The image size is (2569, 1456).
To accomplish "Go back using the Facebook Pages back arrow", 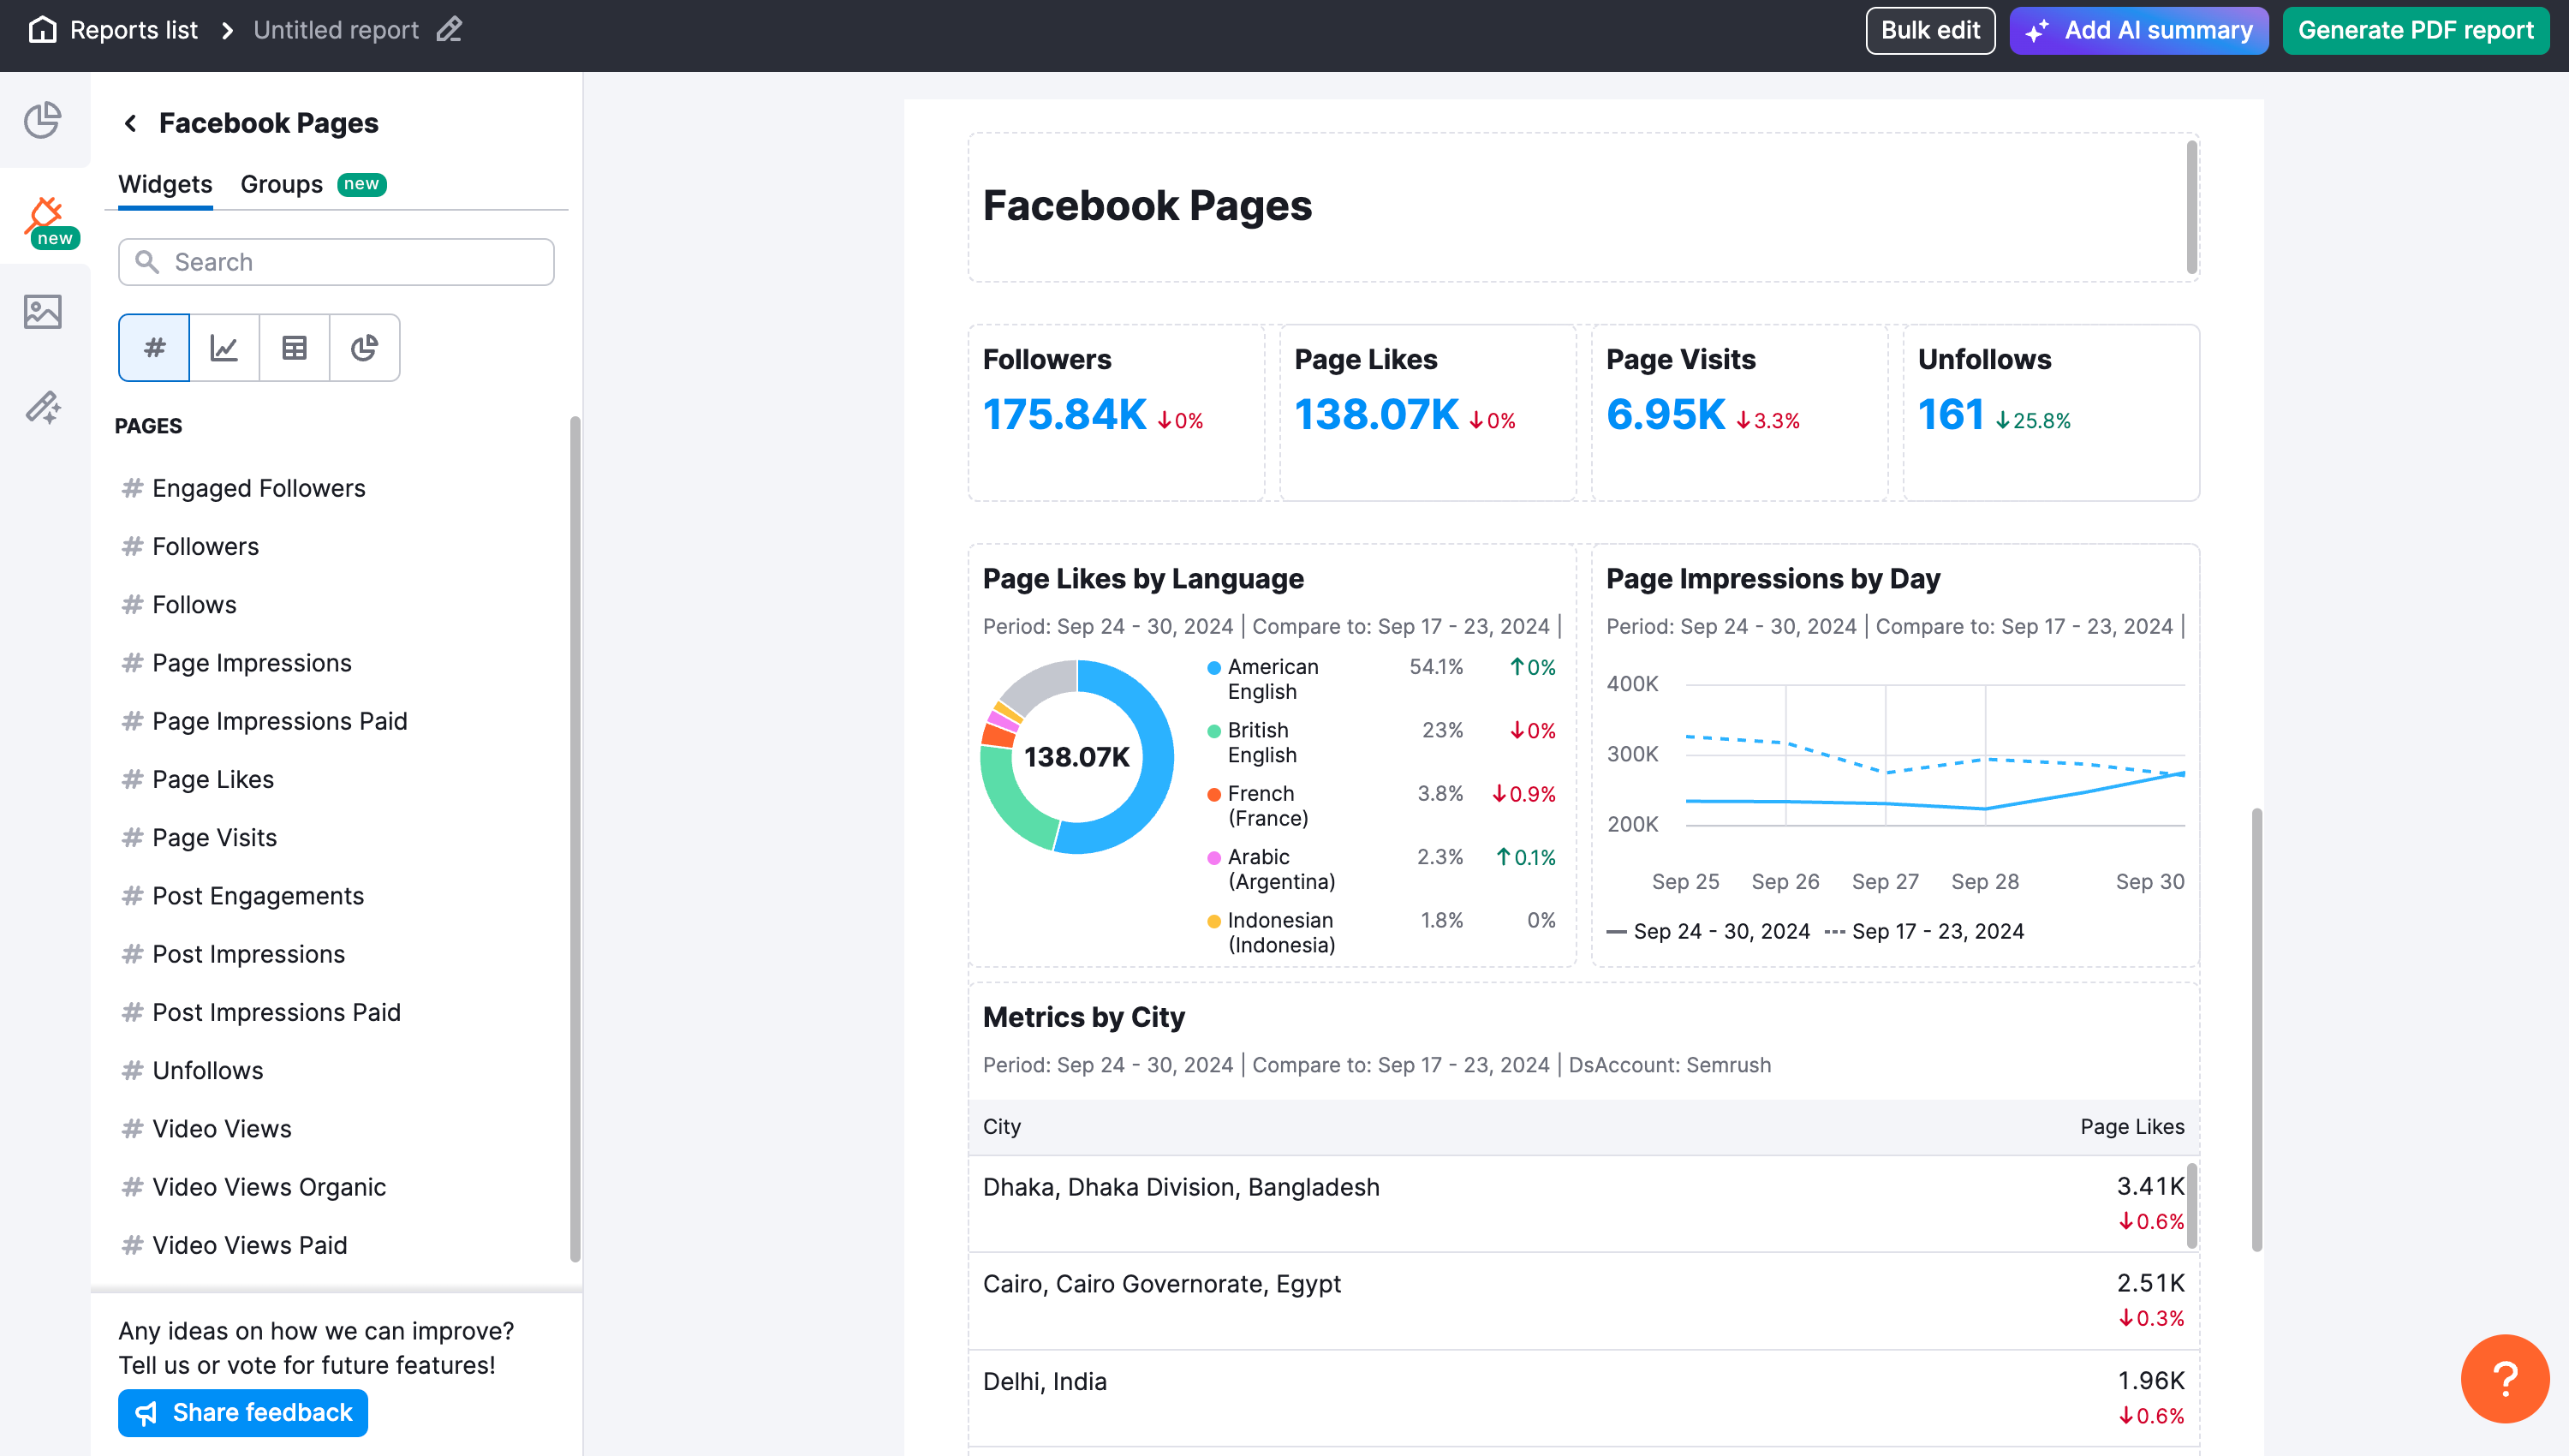I will click(131, 122).
